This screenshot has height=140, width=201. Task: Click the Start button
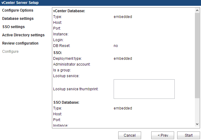click(x=188, y=135)
